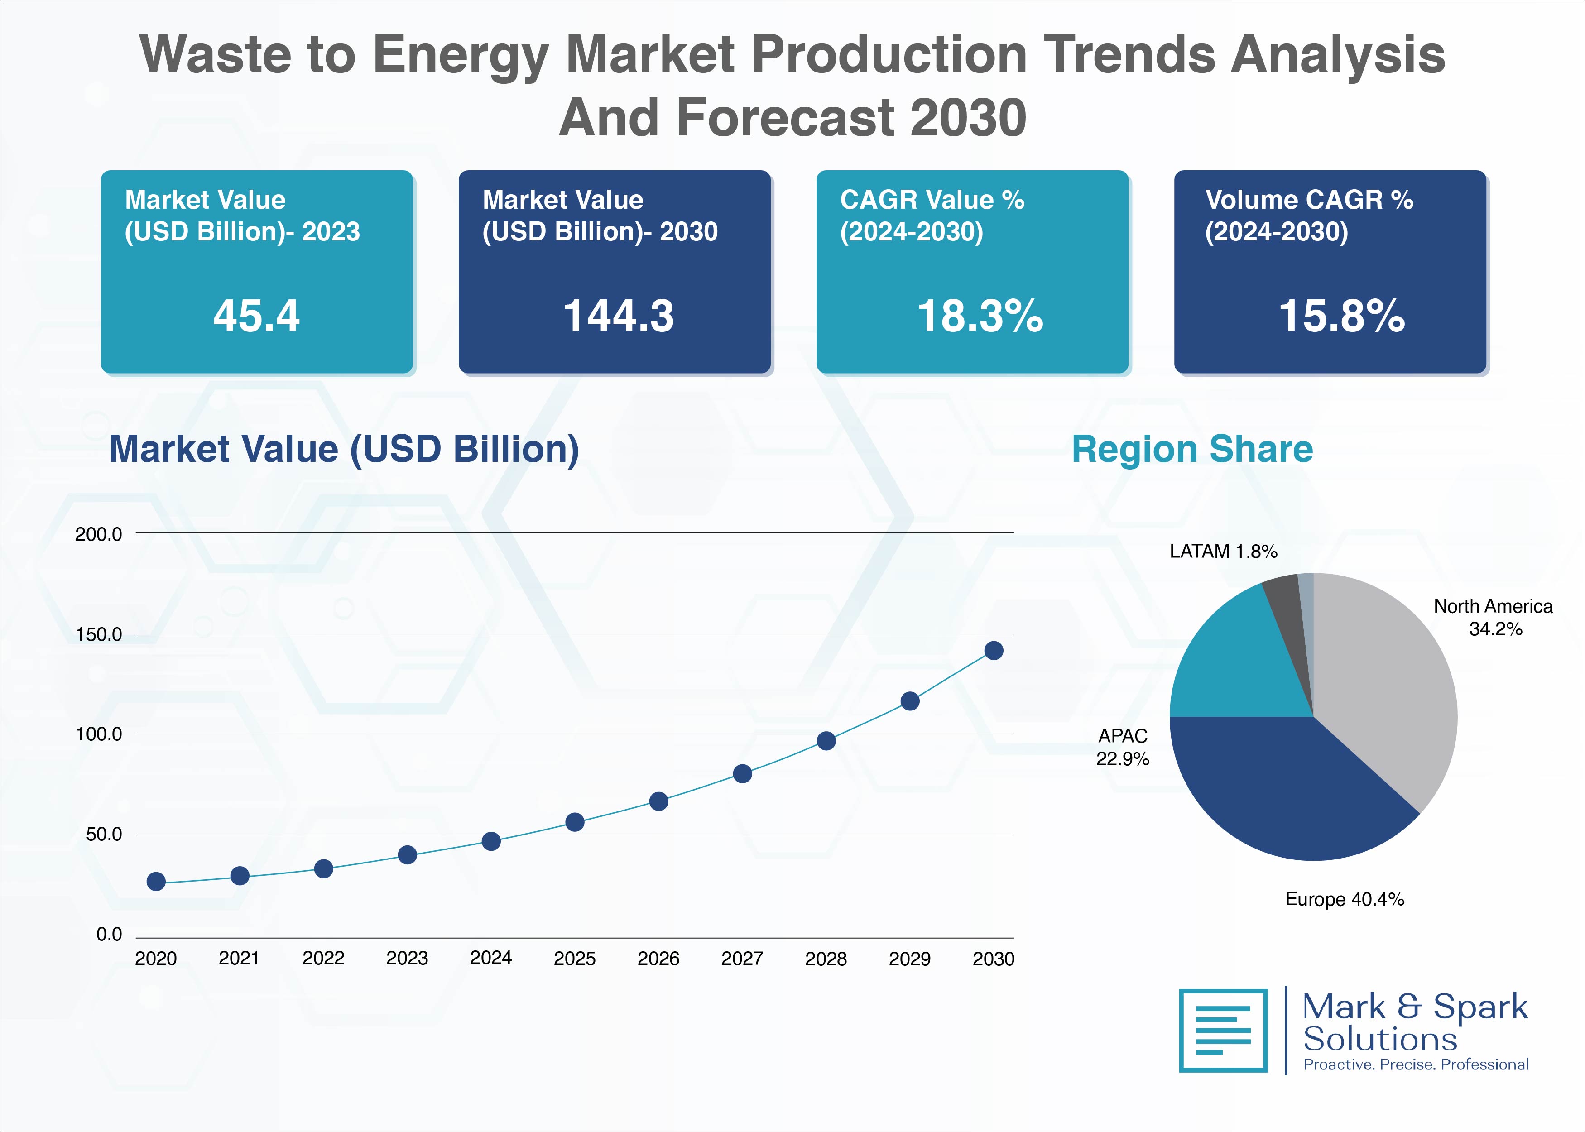Screen dimensions: 1585x1132
Task: Click the Market Value 2023 card
Action: 257,272
